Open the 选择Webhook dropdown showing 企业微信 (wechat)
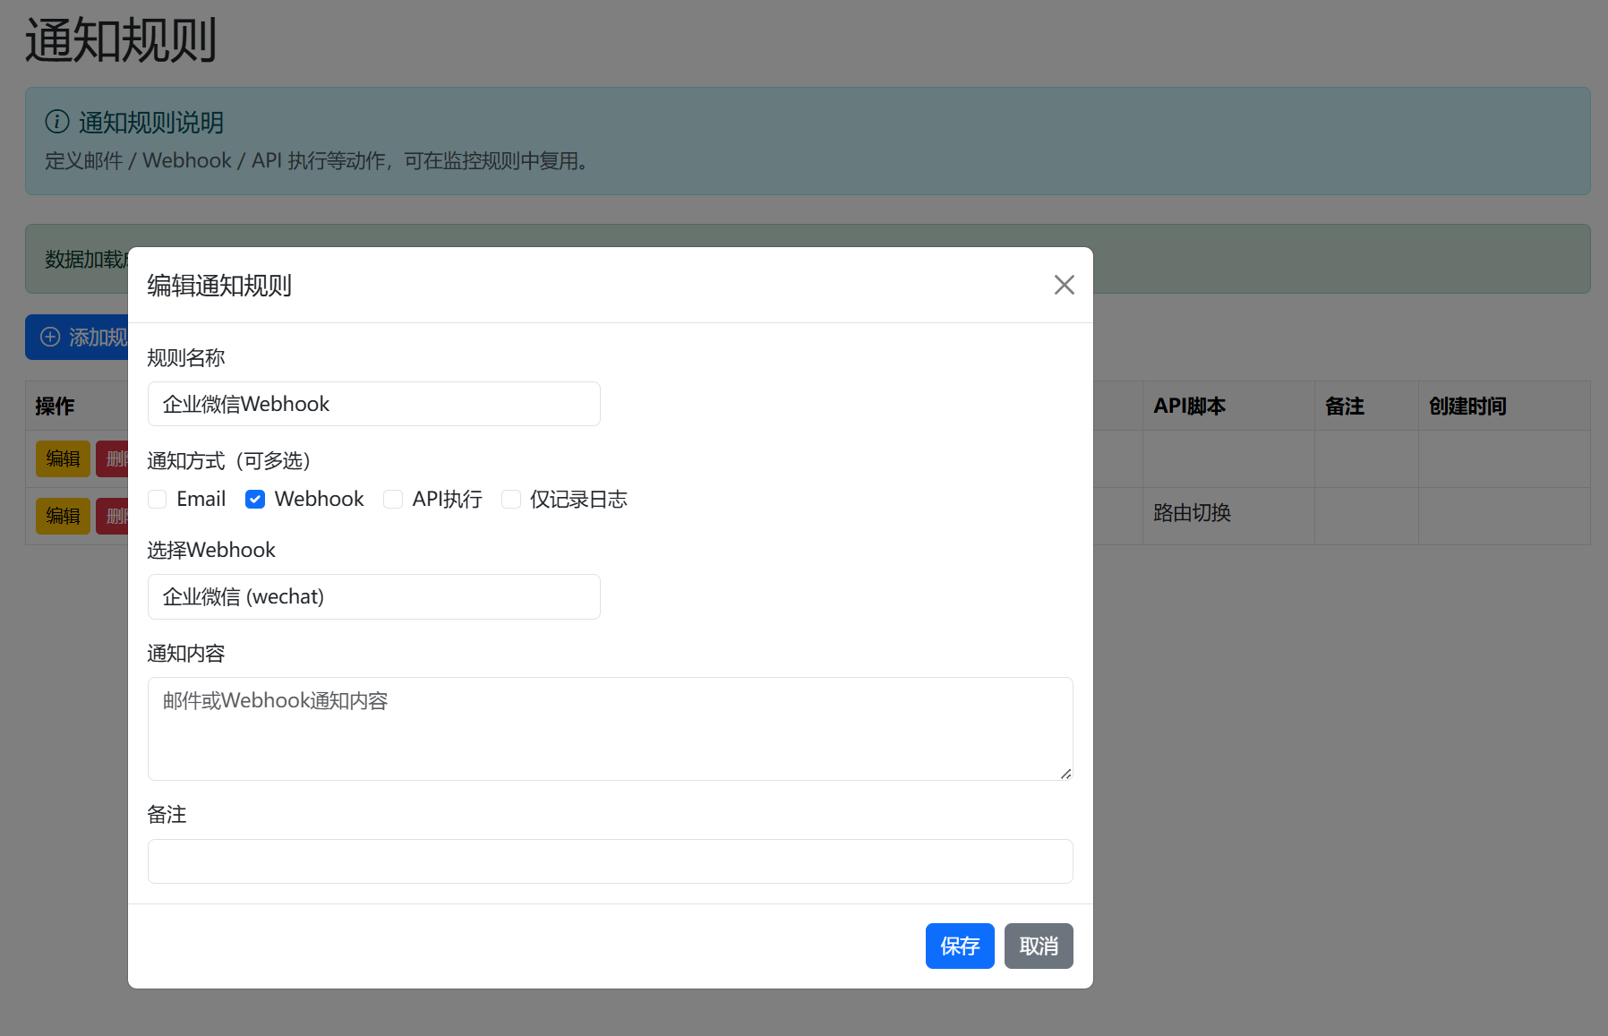 tap(373, 596)
